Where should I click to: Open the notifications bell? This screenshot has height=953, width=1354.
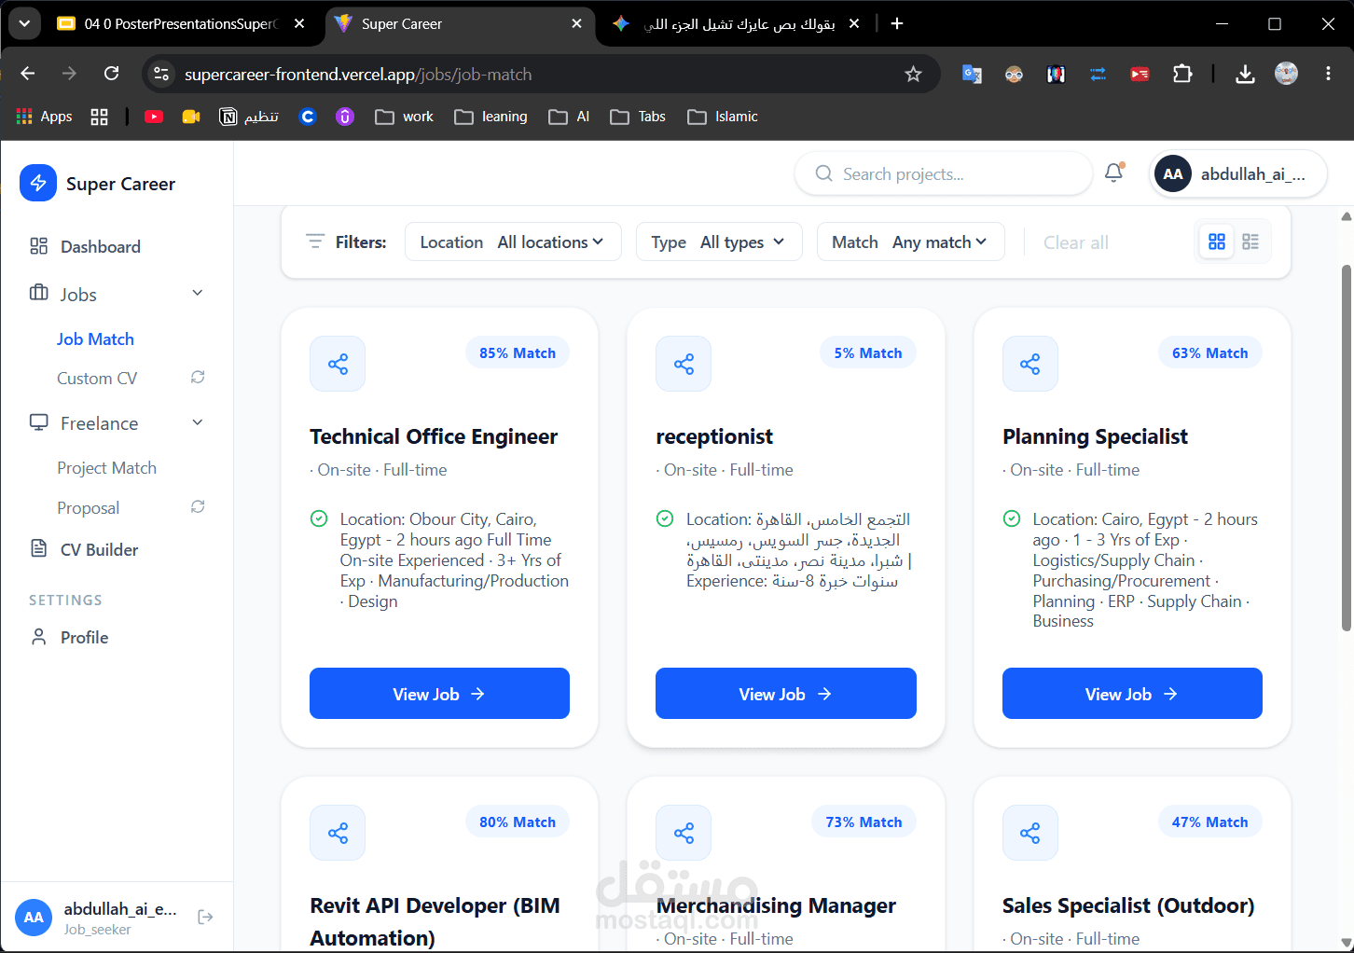(1113, 173)
